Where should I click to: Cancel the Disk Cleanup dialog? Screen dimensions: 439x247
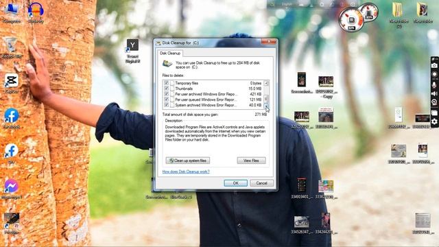(261, 183)
